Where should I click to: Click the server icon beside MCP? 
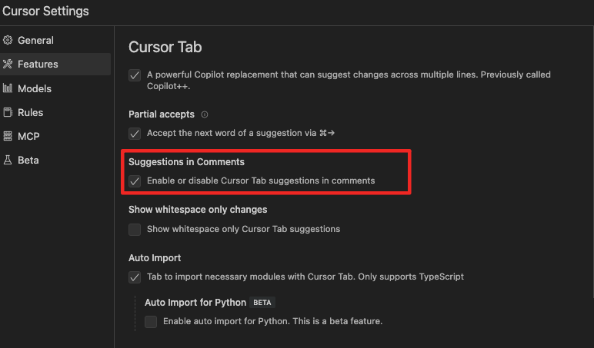point(8,136)
